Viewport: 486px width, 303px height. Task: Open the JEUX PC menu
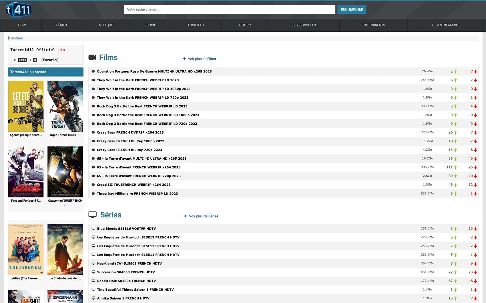244,25
